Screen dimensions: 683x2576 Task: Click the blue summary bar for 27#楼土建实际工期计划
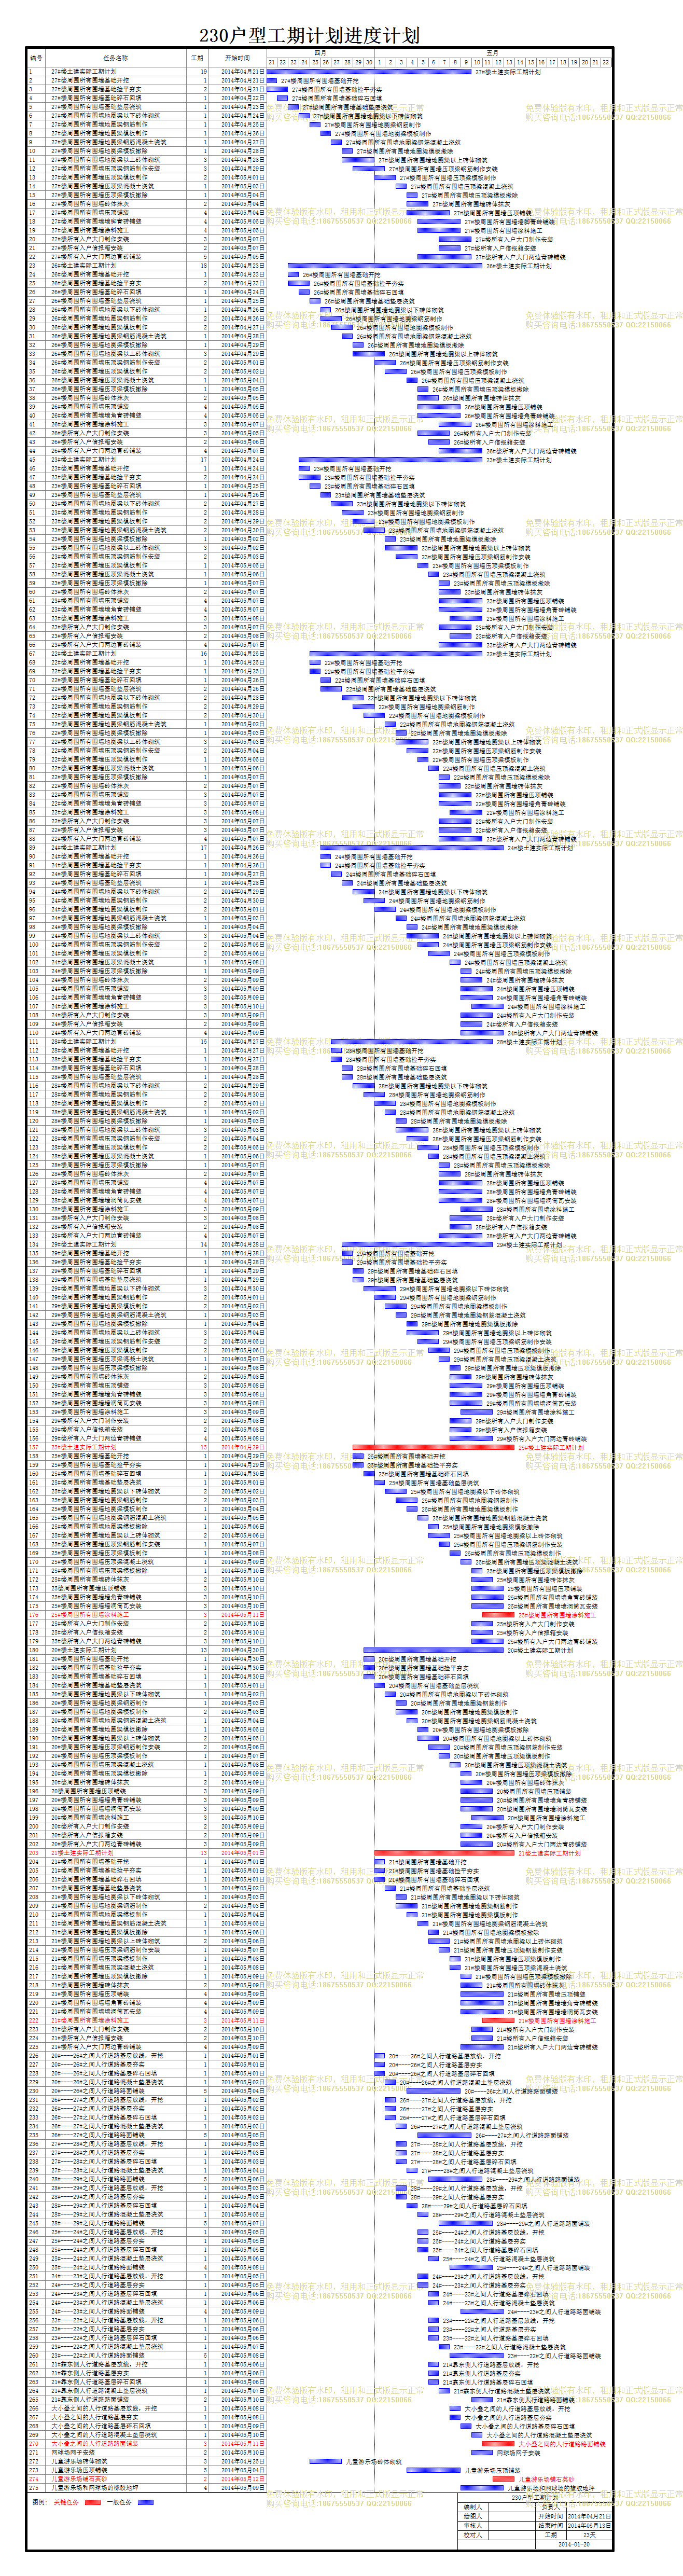coord(370,71)
